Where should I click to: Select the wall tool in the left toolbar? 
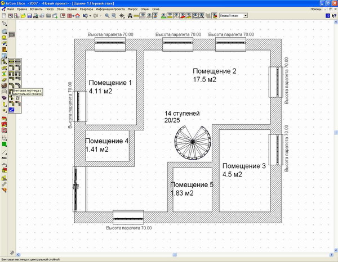[4, 31]
